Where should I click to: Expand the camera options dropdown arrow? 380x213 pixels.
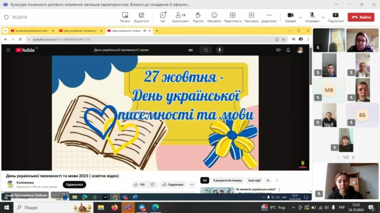pyautogui.click(x=300, y=17)
